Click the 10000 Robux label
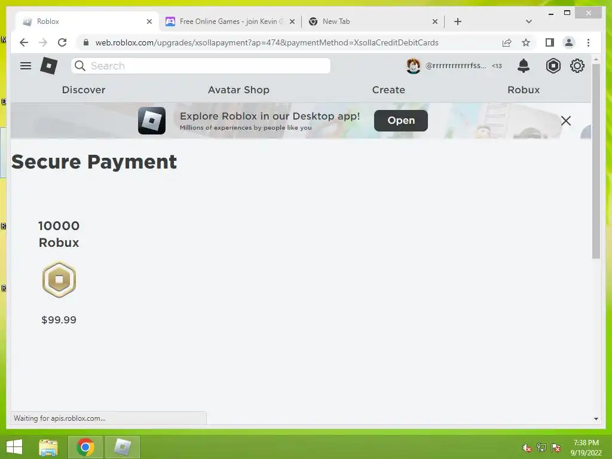This screenshot has height=459, width=612. click(59, 234)
